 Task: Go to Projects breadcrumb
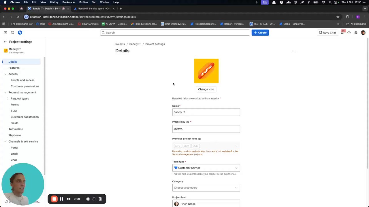(120, 44)
